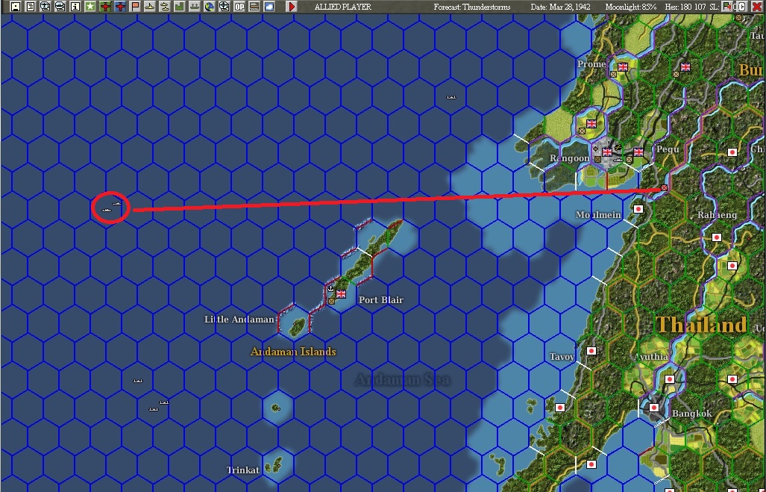
Task: Open the OP operations report icon
Action: pos(239,7)
